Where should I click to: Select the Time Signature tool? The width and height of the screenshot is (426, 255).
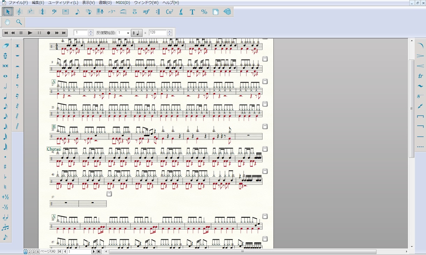(42, 12)
